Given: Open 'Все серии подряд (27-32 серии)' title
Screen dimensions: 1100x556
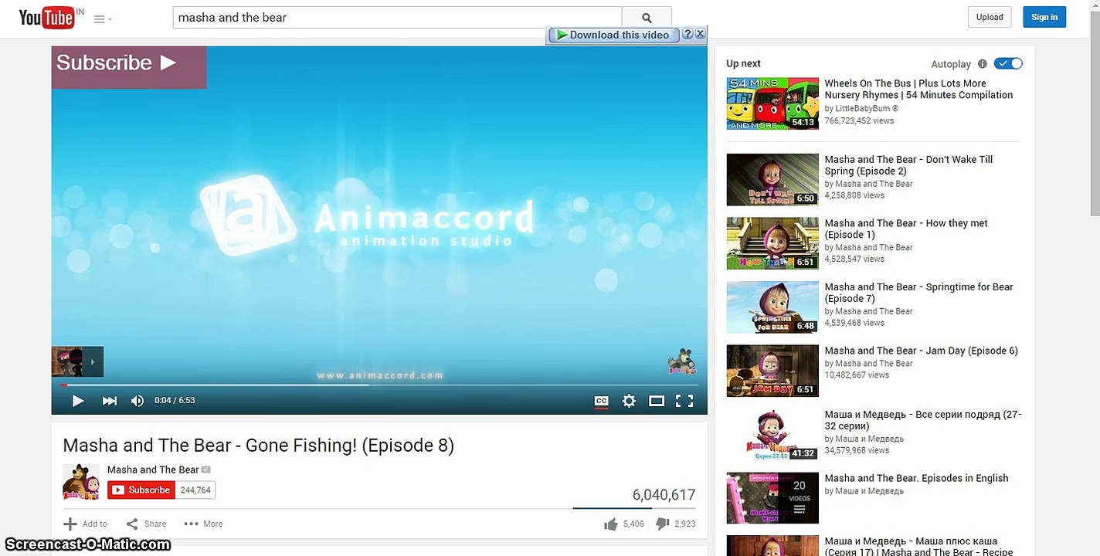Looking at the screenshot, I should 923,420.
